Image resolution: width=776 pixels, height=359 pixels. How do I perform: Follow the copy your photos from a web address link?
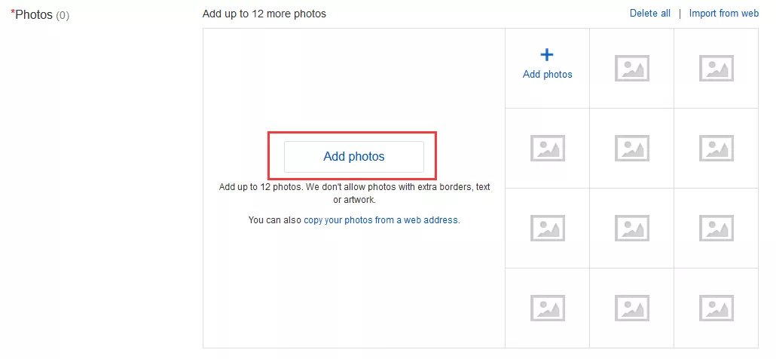[381, 220]
